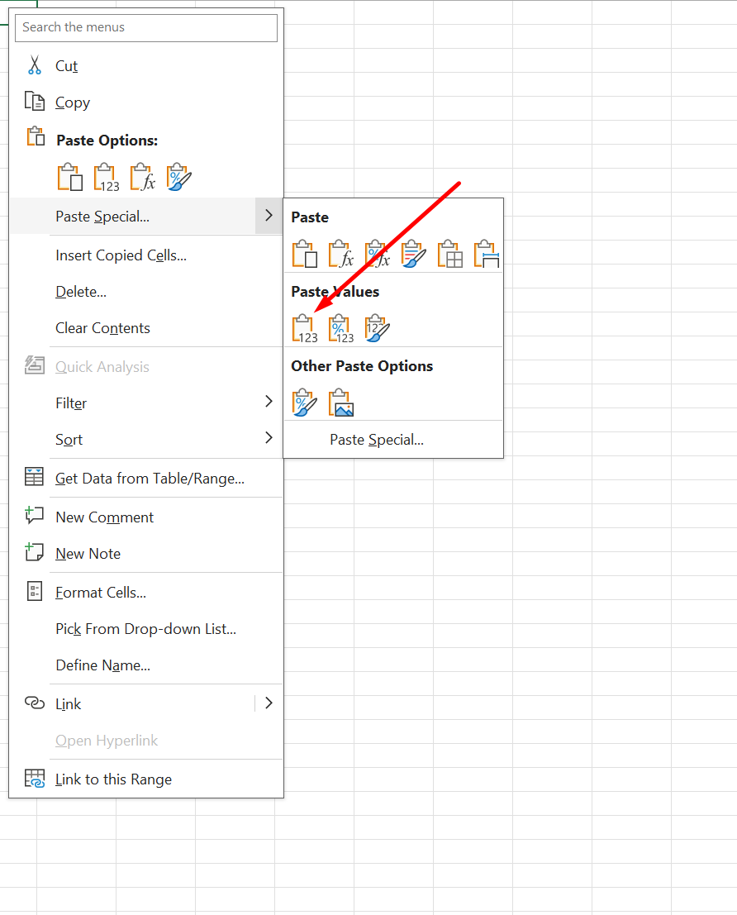Click the New Comment speech bubble icon
This screenshot has height=915, width=737.
click(x=34, y=515)
